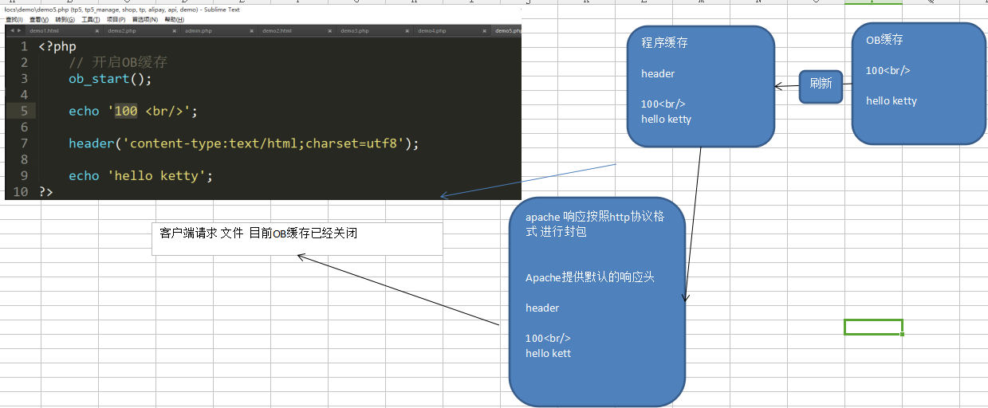This screenshot has width=988, height=408.
Task: Open the 查看(V) menu
Action: [38, 19]
